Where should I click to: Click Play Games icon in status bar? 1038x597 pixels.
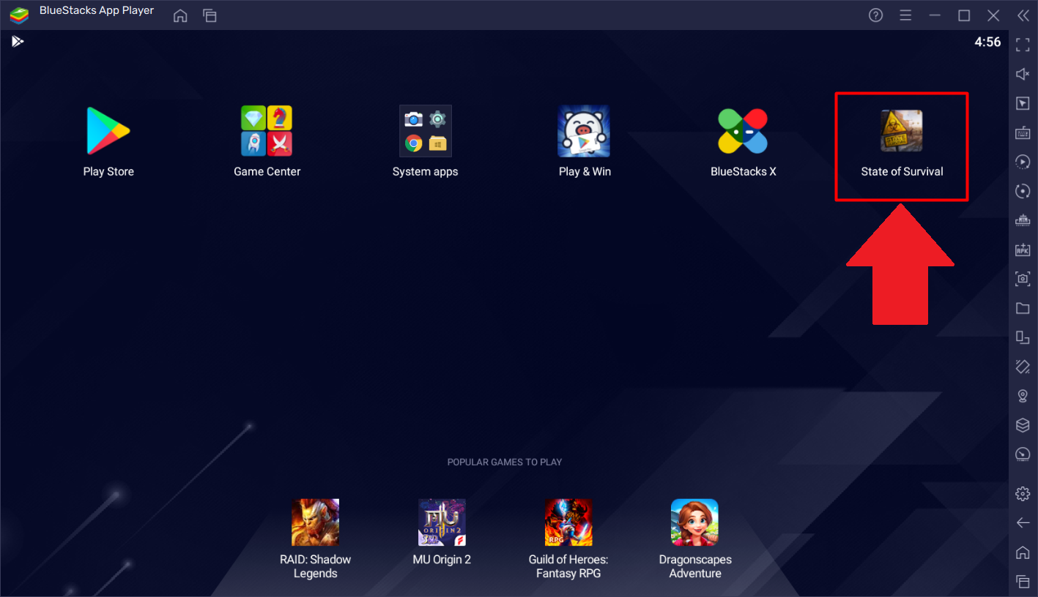click(x=18, y=42)
